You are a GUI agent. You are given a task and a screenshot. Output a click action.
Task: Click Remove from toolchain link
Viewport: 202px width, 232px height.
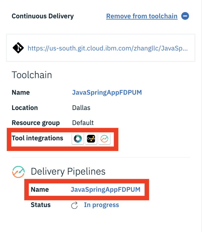click(142, 16)
